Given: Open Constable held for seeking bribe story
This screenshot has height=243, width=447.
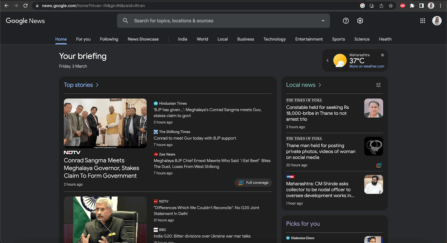Looking at the screenshot, I should click(317, 113).
